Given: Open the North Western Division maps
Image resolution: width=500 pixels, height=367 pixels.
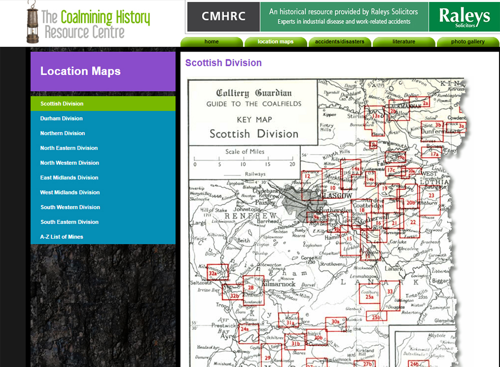Looking at the screenshot, I should pyautogui.click(x=69, y=163).
